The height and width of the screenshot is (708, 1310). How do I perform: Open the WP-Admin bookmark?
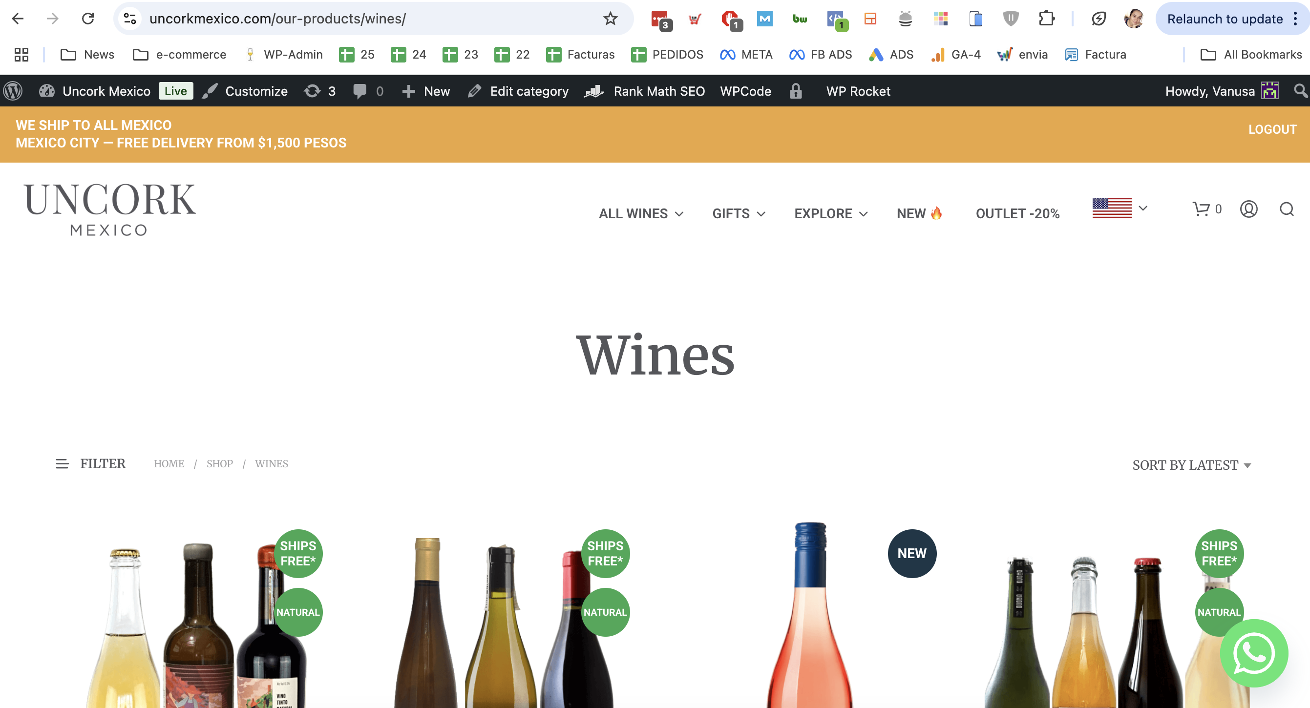283,54
